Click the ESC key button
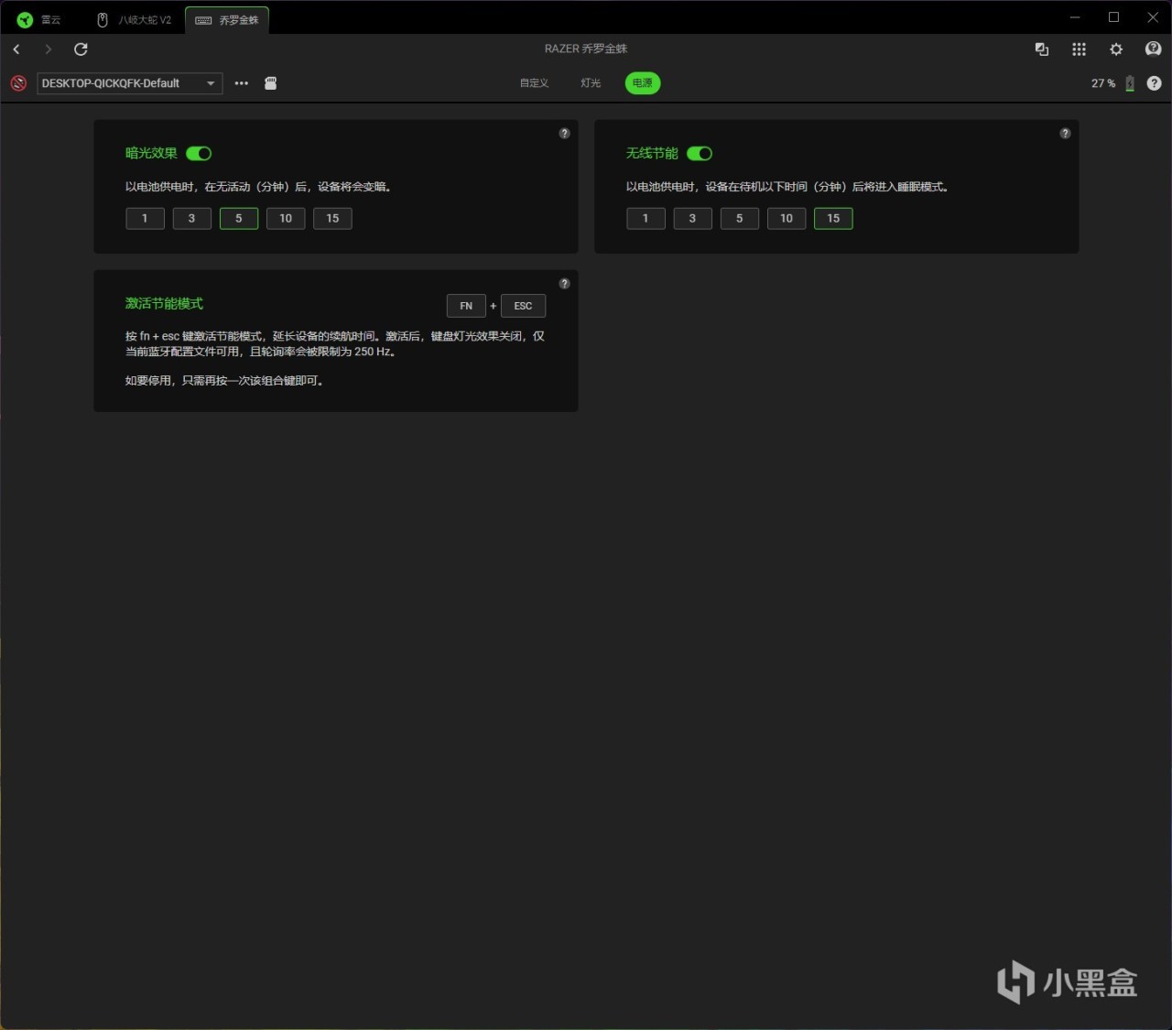1172x1030 pixels. pos(523,306)
